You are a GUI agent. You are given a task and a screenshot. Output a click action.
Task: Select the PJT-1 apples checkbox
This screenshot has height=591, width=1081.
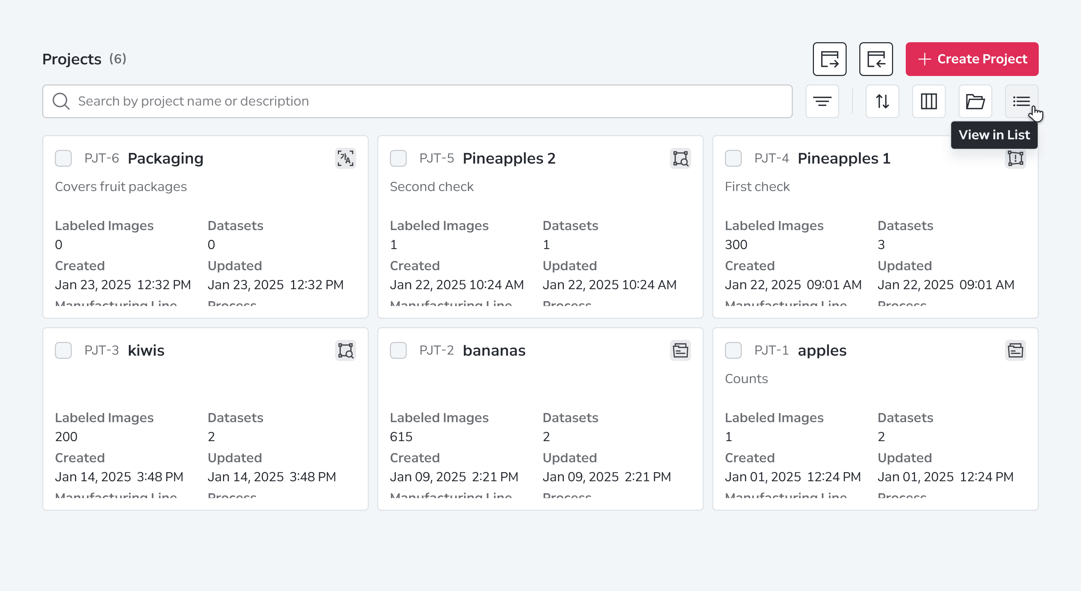pyautogui.click(x=733, y=351)
